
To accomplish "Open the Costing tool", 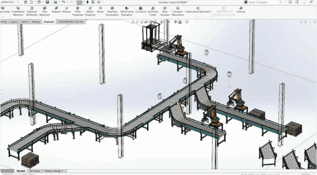I will [x=241, y=9].
